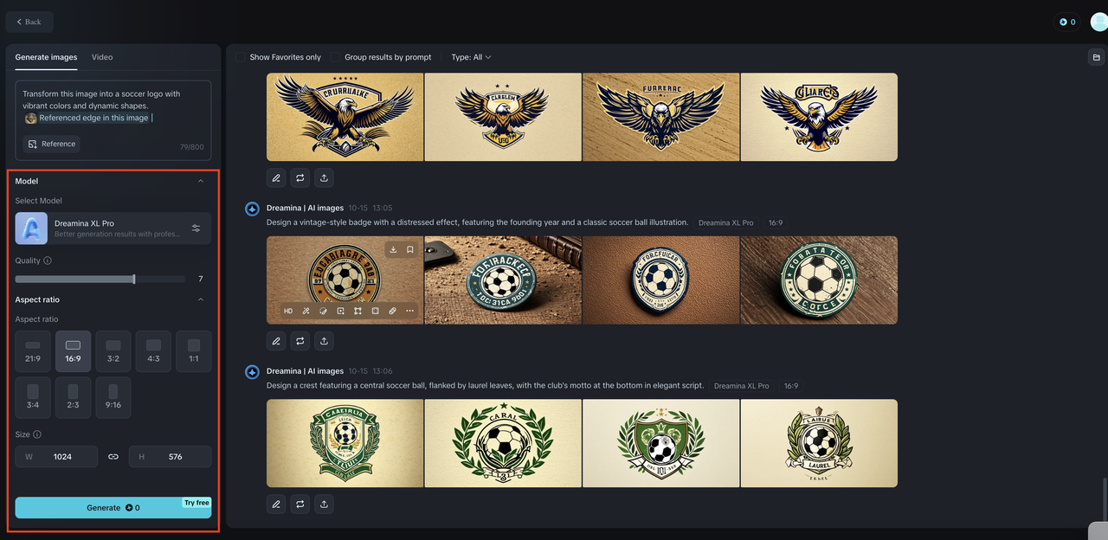1108x540 pixels.
Task: Edit prompt for vintage badge result
Action: coord(276,341)
